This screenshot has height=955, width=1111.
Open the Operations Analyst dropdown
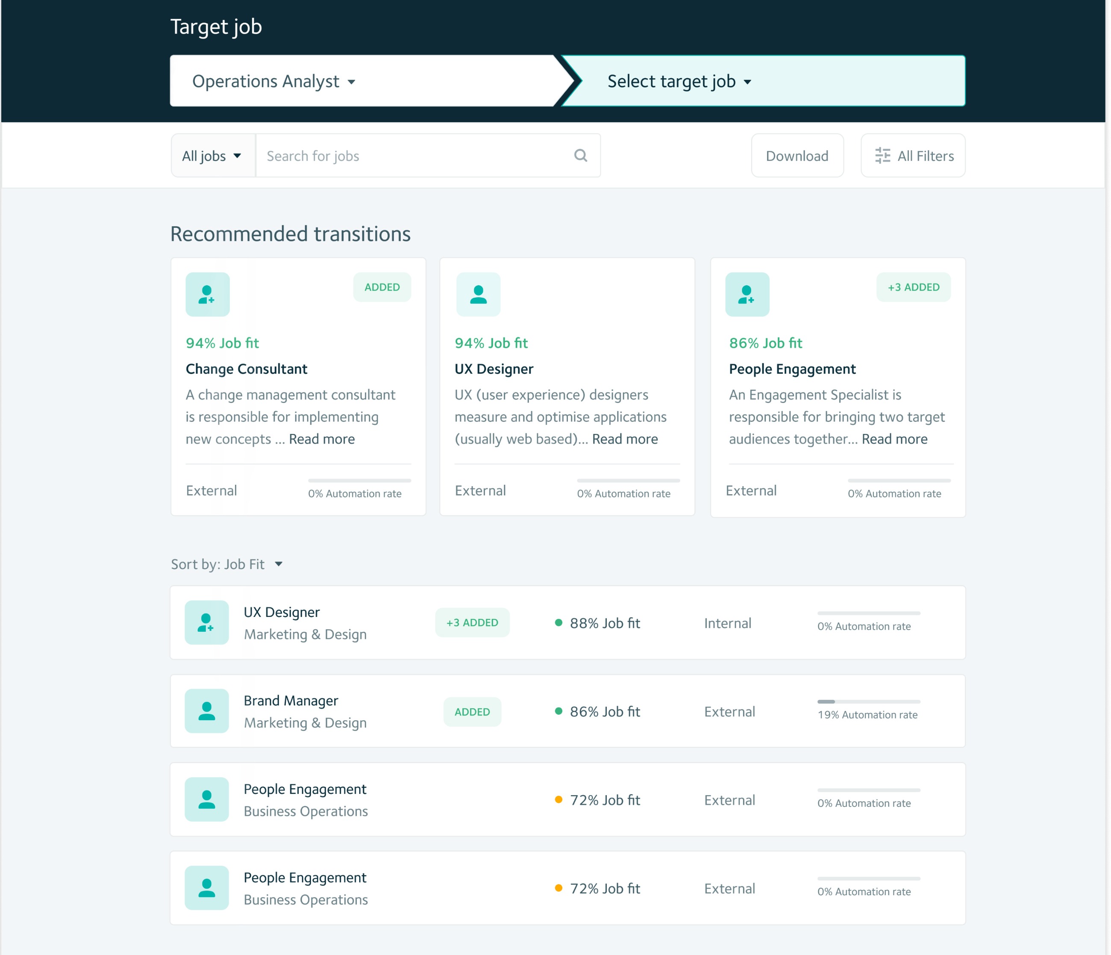click(273, 82)
